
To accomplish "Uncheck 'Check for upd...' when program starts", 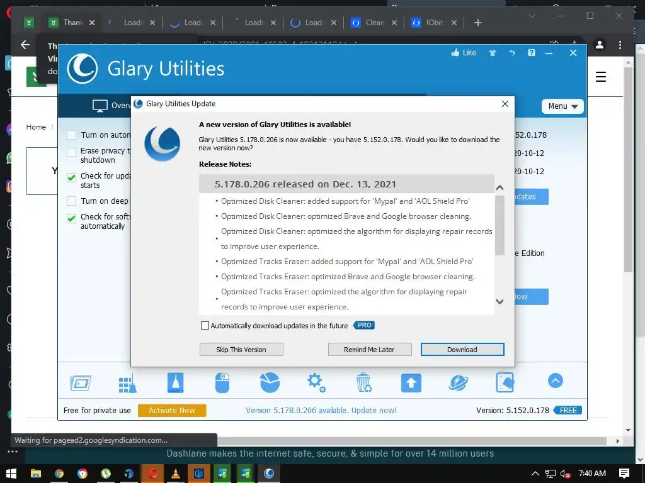I will coord(71,177).
